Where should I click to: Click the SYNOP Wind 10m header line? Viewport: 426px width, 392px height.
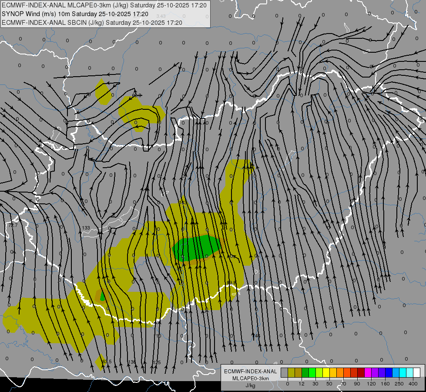[75, 14]
